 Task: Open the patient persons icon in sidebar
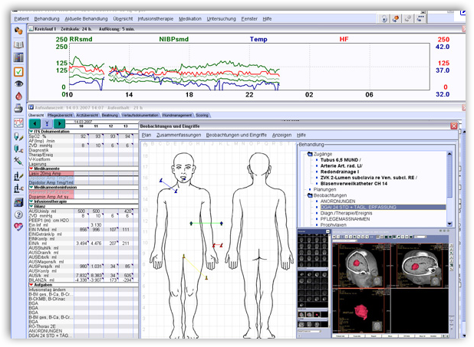click(18, 30)
